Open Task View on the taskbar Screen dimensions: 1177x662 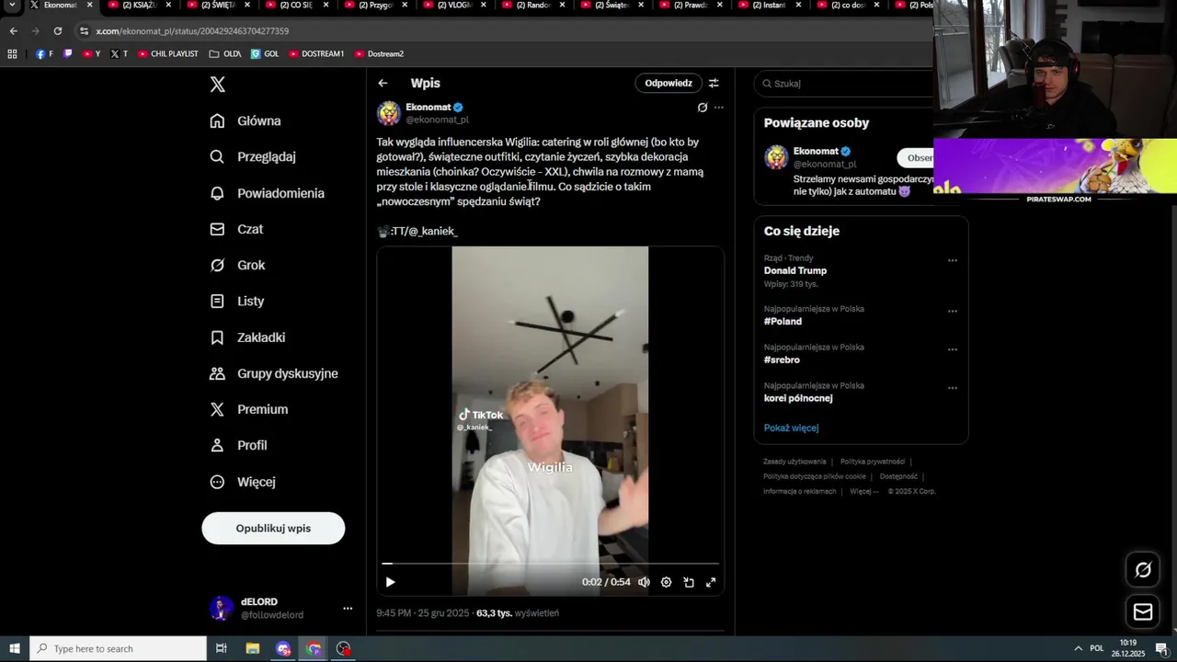[222, 648]
